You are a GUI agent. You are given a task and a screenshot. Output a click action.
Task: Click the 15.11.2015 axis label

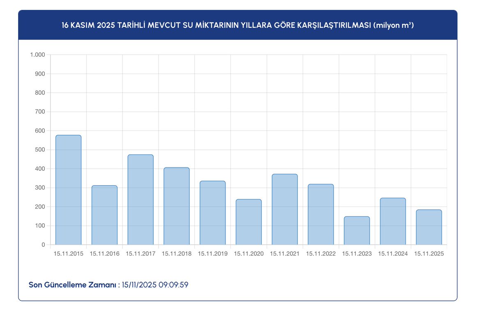pos(68,254)
